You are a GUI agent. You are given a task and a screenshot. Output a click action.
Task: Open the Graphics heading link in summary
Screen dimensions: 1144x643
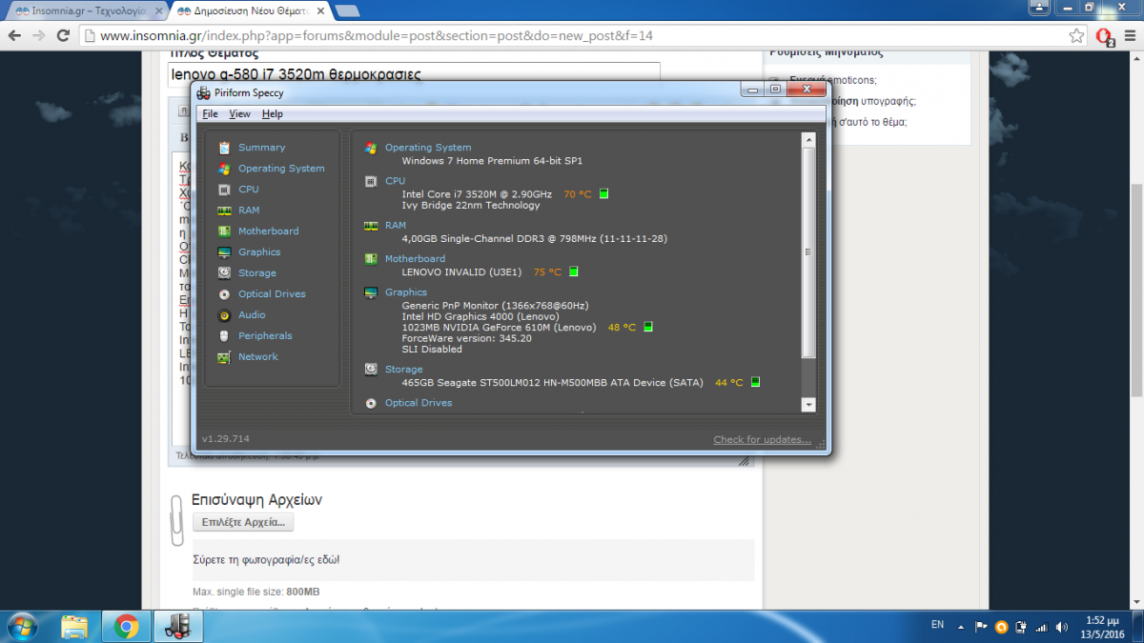click(406, 292)
